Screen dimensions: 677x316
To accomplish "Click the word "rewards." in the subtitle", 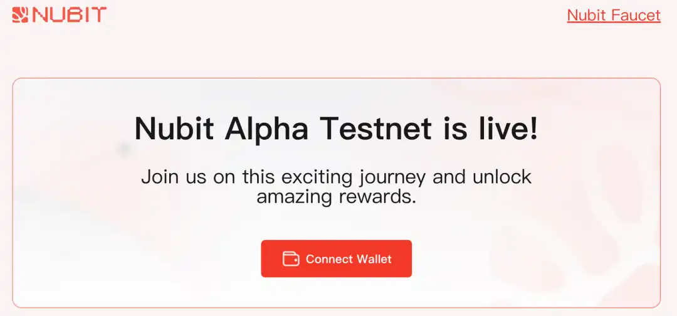I will [379, 196].
